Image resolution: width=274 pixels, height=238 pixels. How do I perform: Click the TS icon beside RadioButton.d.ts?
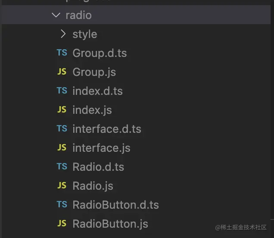point(62,204)
